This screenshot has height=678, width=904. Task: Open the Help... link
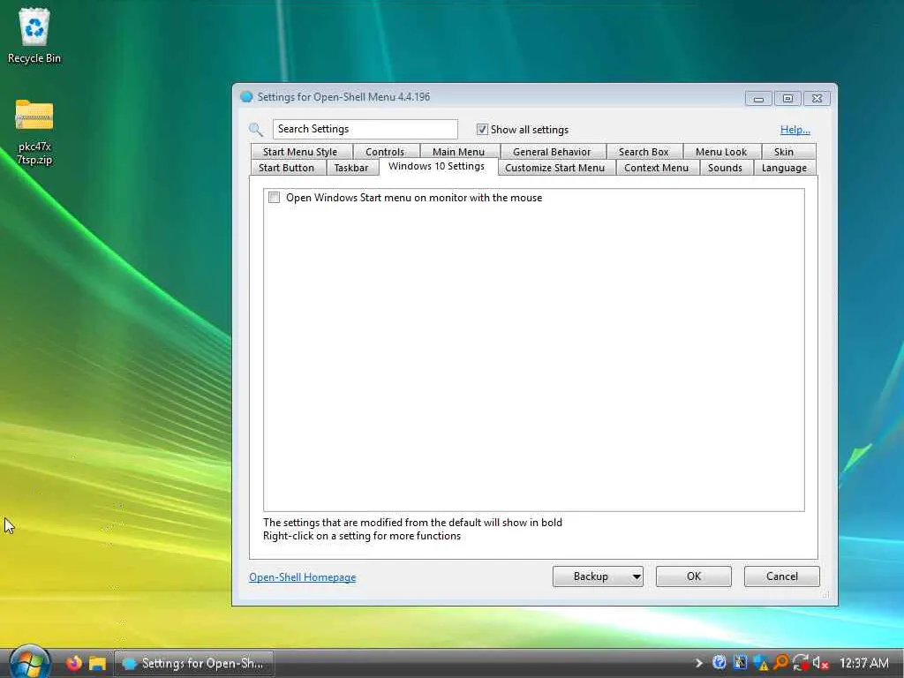795,130
